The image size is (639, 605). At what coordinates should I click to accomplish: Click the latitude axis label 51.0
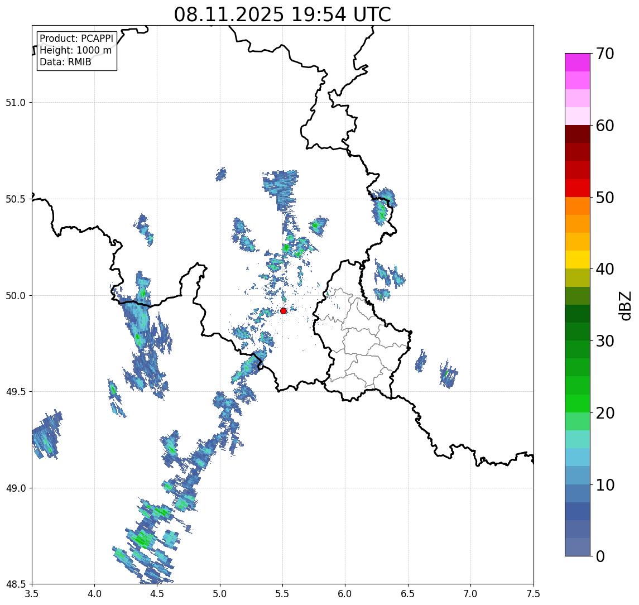pos(16,103)
